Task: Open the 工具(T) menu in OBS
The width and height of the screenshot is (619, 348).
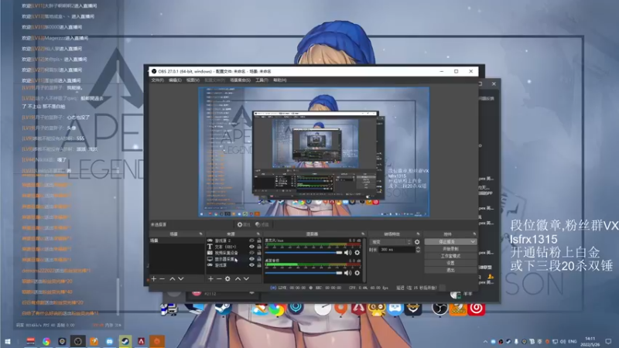Action: (x=262, y=80)
